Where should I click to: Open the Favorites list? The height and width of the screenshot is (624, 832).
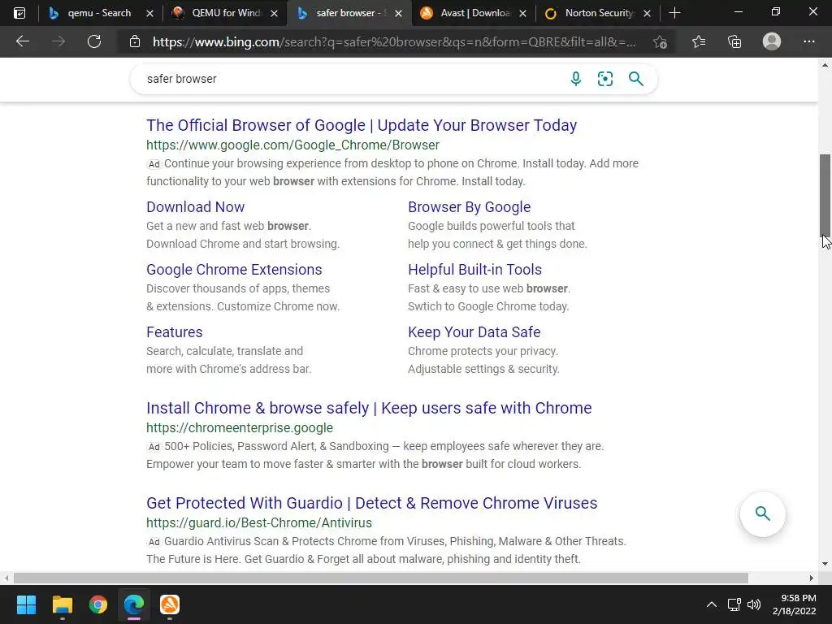point(699,41)
